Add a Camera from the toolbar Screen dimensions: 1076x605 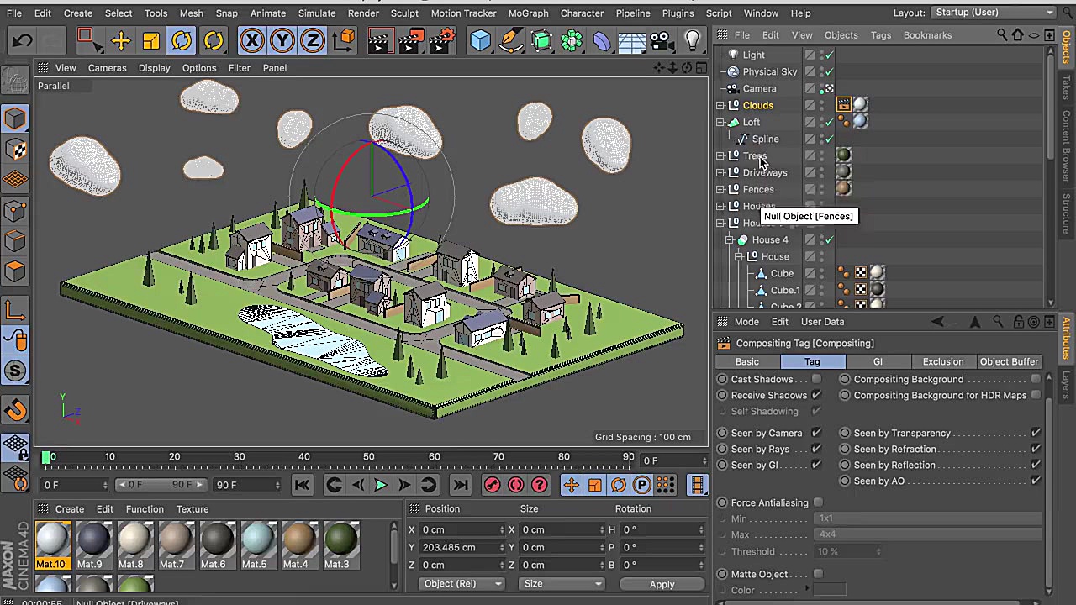660,40
